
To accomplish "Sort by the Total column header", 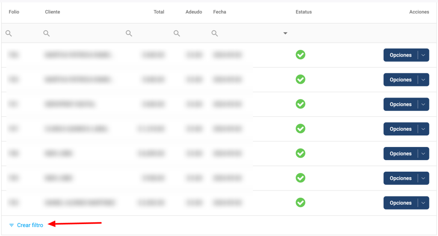I will [159, 12].
